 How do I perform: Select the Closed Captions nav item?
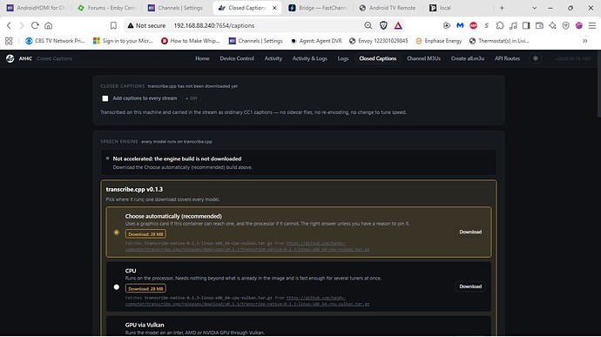(377, 58)
